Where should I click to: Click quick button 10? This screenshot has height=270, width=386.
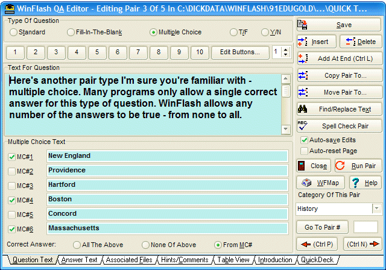click(200, 52)
